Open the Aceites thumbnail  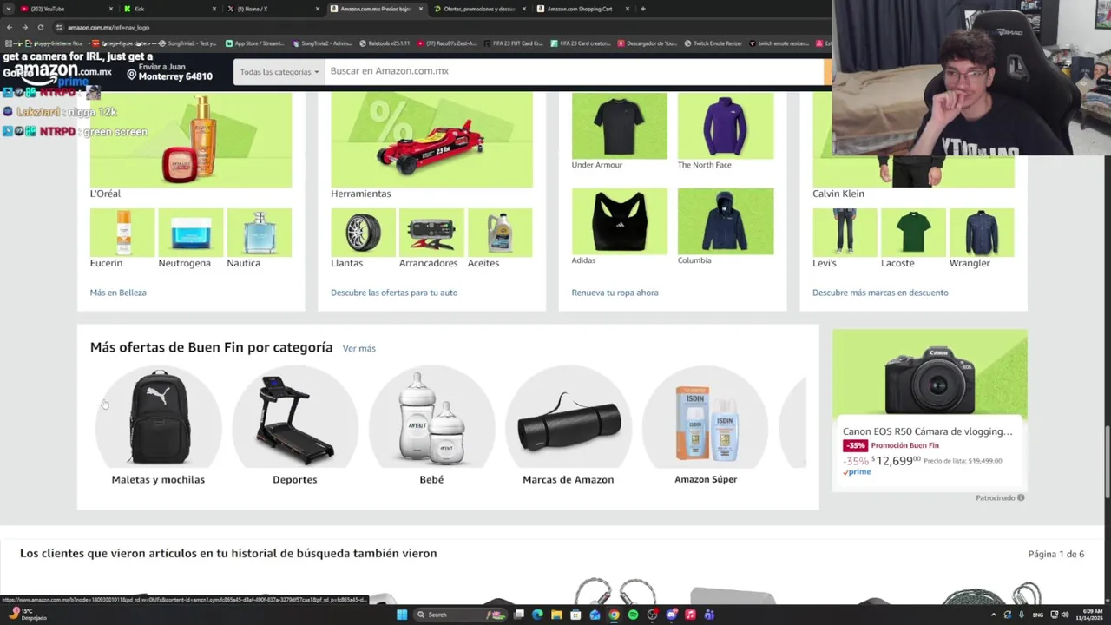[500, 233]
